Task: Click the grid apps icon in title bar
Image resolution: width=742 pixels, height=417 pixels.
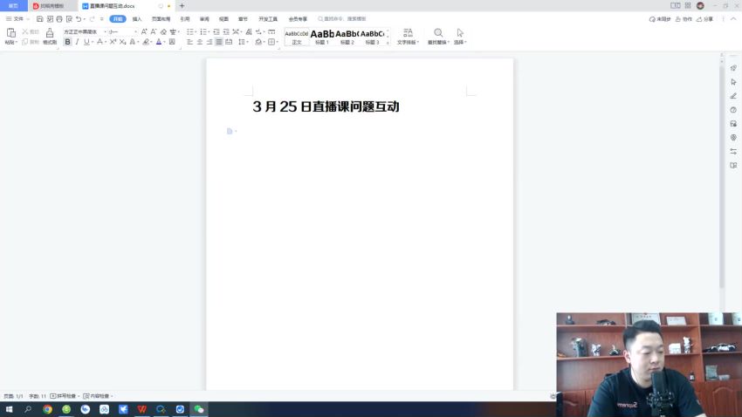Action: coord(688,6)
